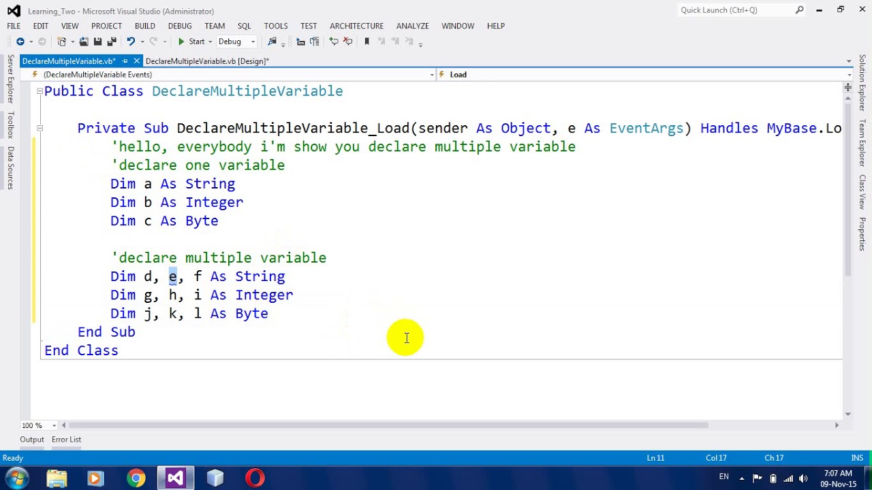Open the Output panel tab
The image size is (872, 490).
tap(32, 440)
